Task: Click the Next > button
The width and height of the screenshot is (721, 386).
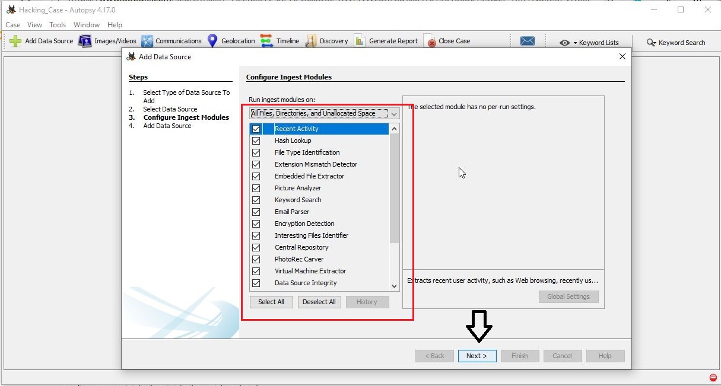Action: 477,356
